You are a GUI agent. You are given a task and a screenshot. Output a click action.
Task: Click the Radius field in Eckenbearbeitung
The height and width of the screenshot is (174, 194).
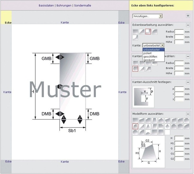click(179, 32)
